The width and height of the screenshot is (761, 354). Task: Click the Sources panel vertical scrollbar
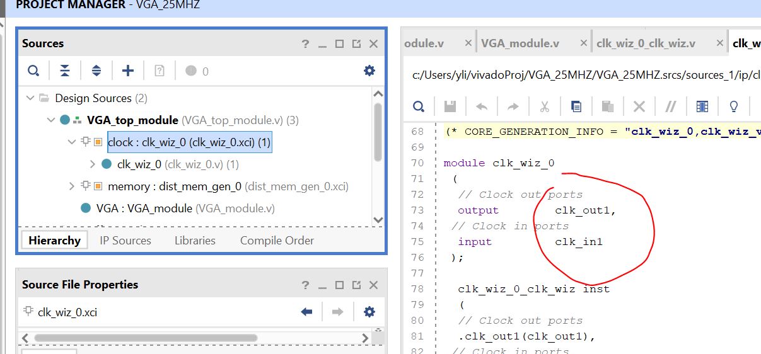378,132
